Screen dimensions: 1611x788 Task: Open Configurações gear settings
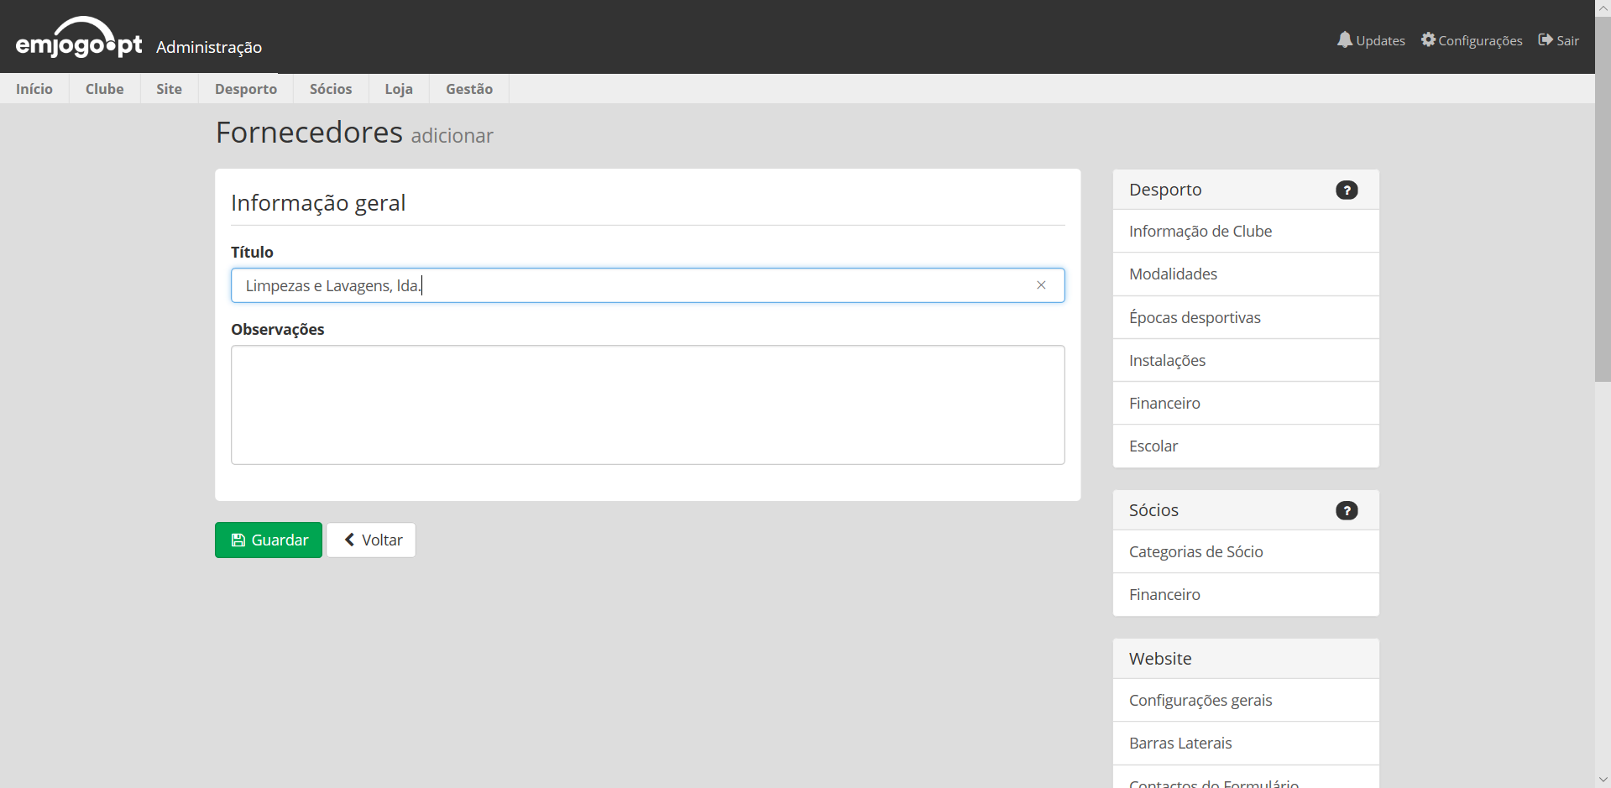pyautogui.click(x=1471, y=40)
